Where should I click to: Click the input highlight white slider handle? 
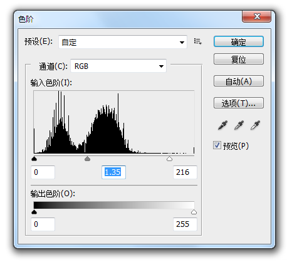pyautogui.click(x=169, y=159)
